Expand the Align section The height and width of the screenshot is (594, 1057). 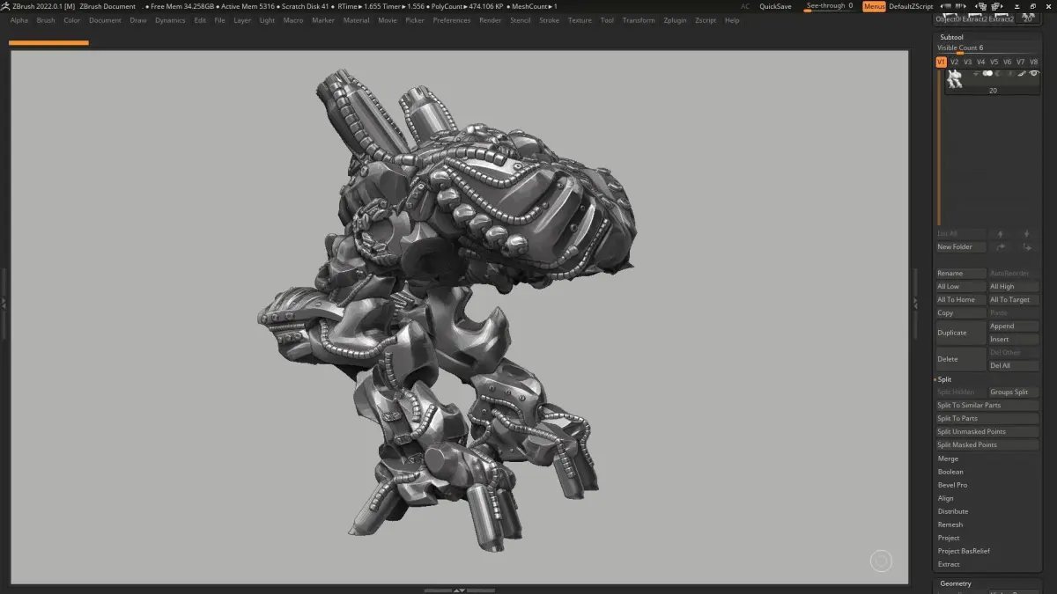(946, 498)
